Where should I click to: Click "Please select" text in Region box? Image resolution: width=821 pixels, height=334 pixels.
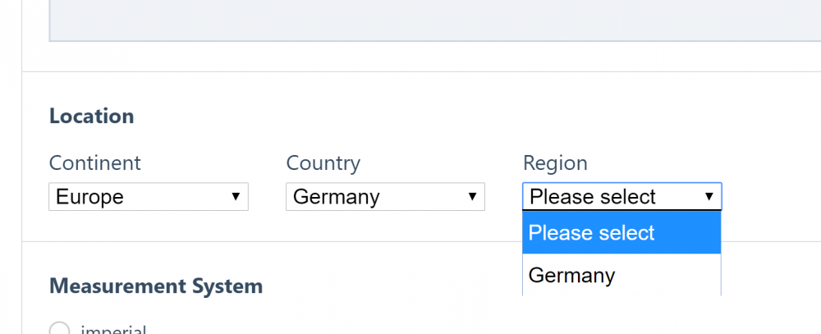coord(593,197)
